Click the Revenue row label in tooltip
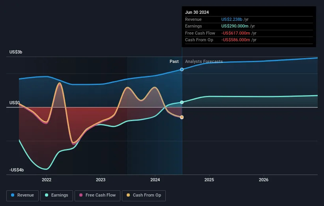 [193, 19]
